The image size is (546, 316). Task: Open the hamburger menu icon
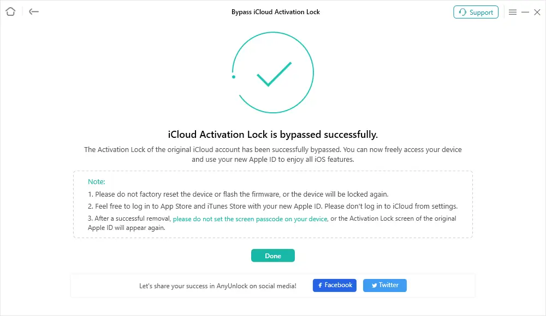[x=513, y=12]
